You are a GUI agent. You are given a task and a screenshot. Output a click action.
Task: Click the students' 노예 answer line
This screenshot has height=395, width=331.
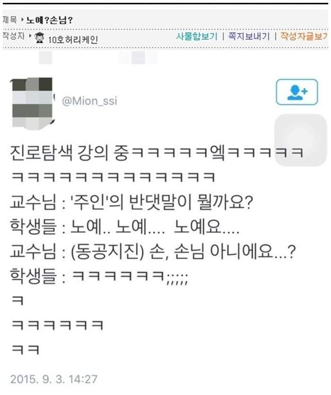point(125,227)
